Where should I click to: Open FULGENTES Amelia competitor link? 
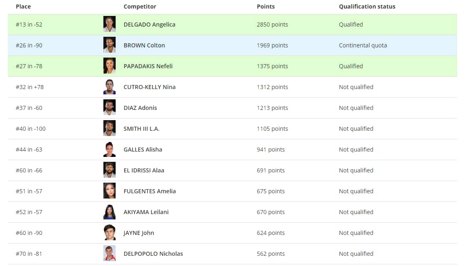[150, 191]
